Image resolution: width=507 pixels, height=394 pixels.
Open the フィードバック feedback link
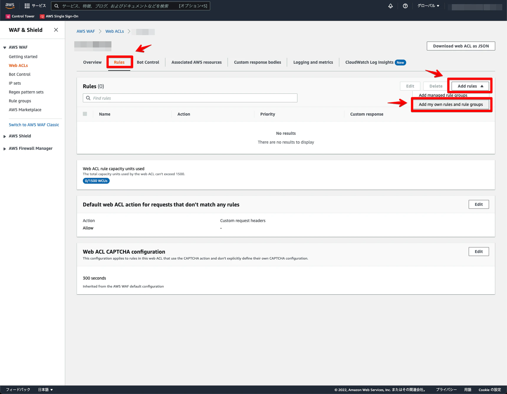tap(18, 390)
